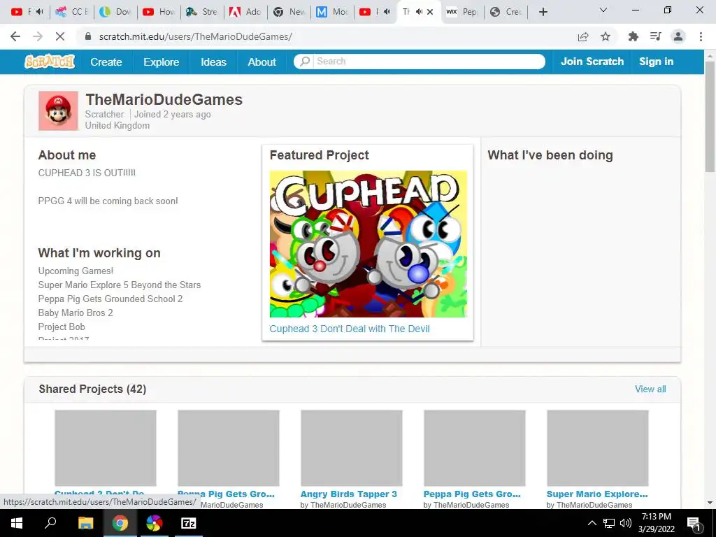Click Sign in
Screen dimensions: 716x537
pos(656,62)
